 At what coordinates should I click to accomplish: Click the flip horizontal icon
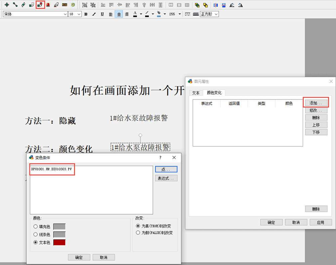216,5
